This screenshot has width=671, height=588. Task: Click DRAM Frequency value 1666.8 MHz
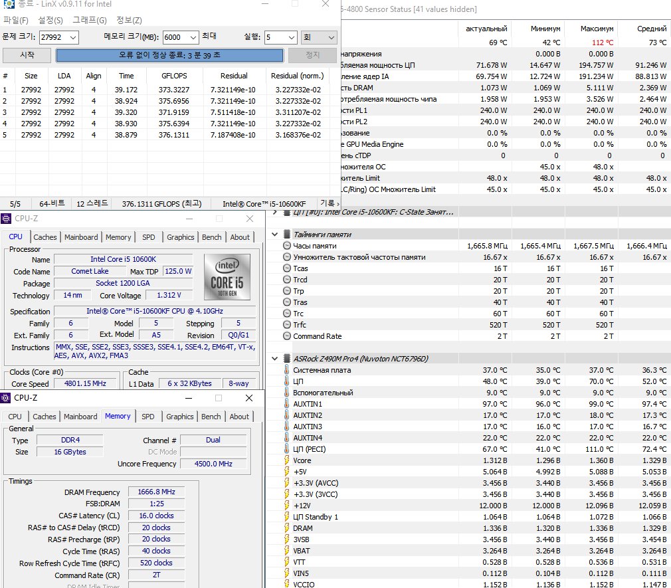(x=156, y=492)
